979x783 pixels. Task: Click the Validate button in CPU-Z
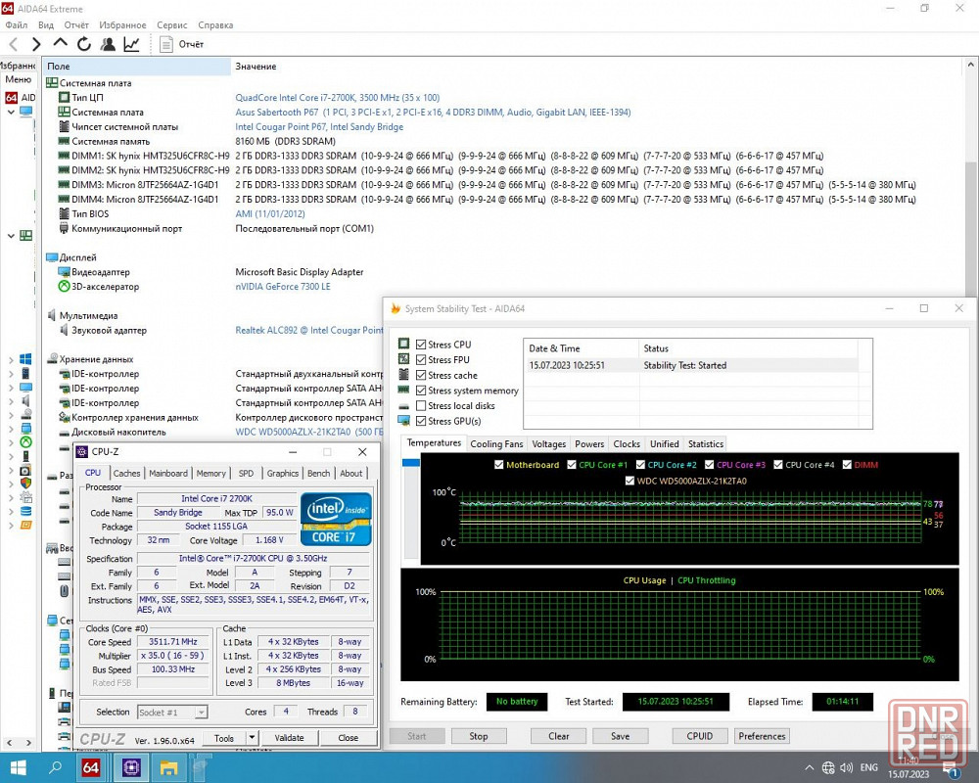tap(289, 737)
